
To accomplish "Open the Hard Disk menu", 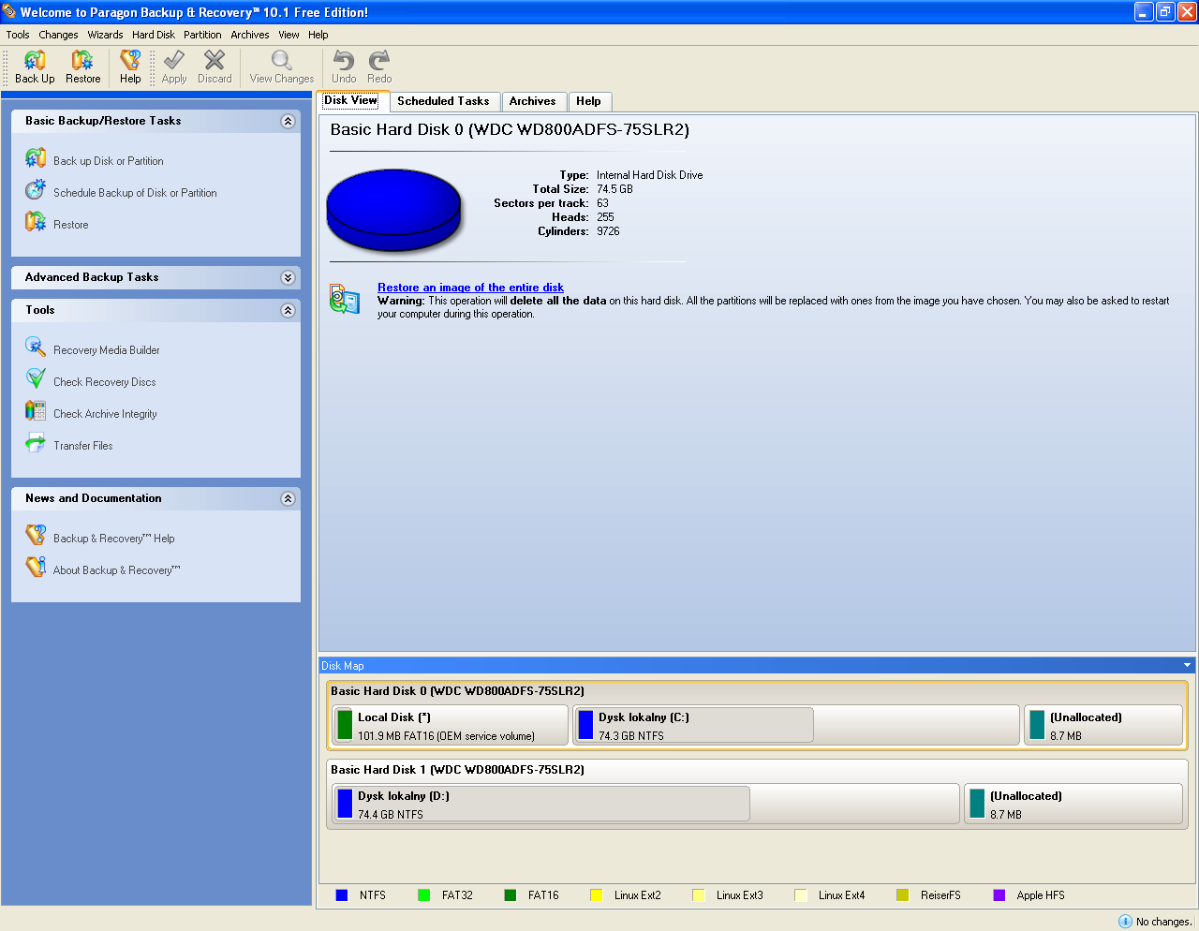I will tap(154, 35).
